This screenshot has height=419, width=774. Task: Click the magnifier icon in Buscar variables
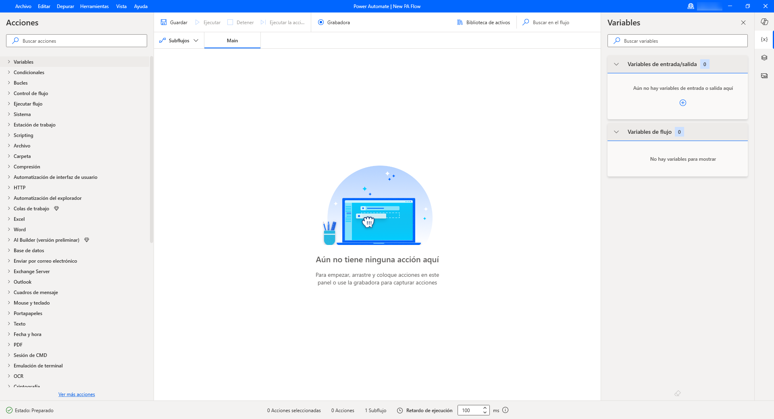coord(617,41)
